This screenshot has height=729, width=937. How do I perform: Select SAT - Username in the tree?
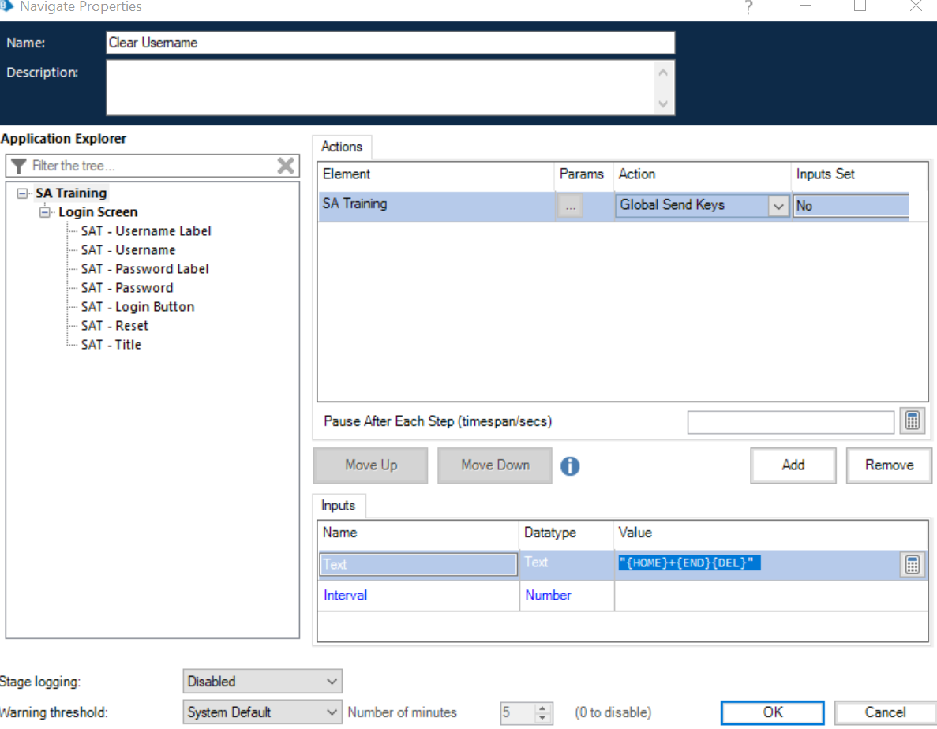(x=128, y=249)
